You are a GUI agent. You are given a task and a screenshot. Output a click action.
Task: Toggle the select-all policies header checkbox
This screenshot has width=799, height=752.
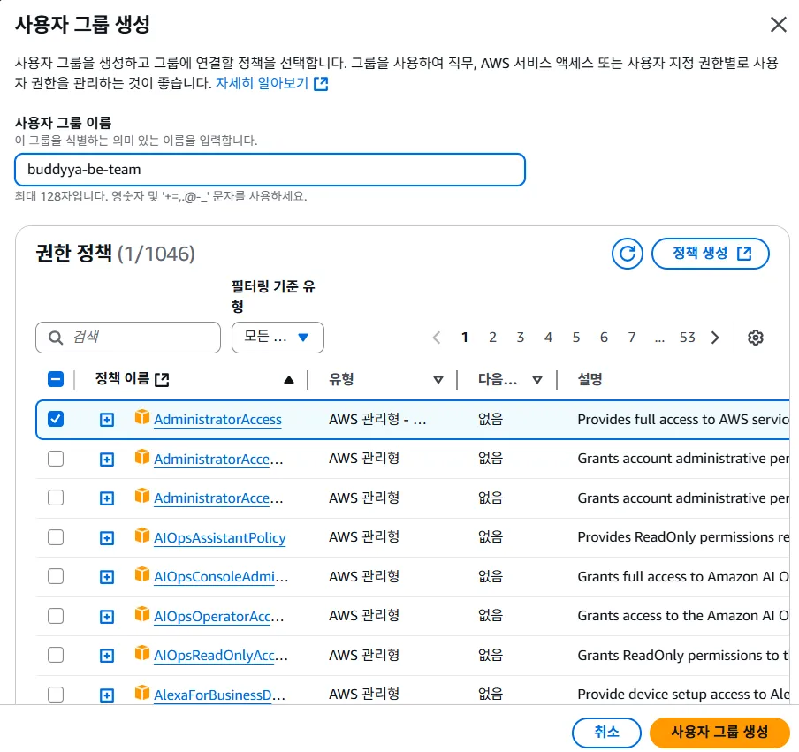[56, 379]
